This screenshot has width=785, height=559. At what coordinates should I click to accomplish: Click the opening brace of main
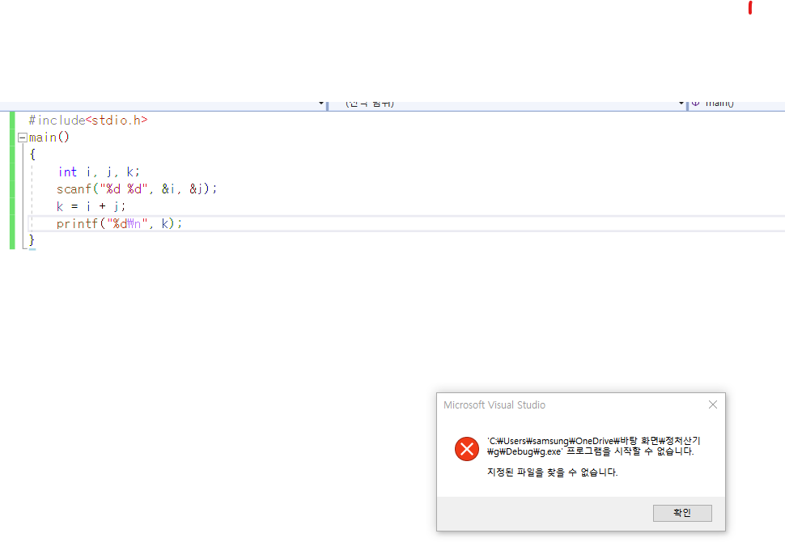(x=32, y=154)
